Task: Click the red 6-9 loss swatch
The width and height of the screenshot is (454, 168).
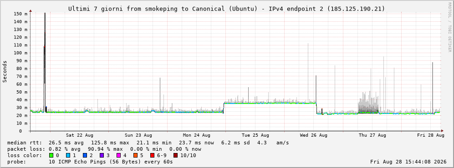Action: pyautogui.click(x=152, y=155)
